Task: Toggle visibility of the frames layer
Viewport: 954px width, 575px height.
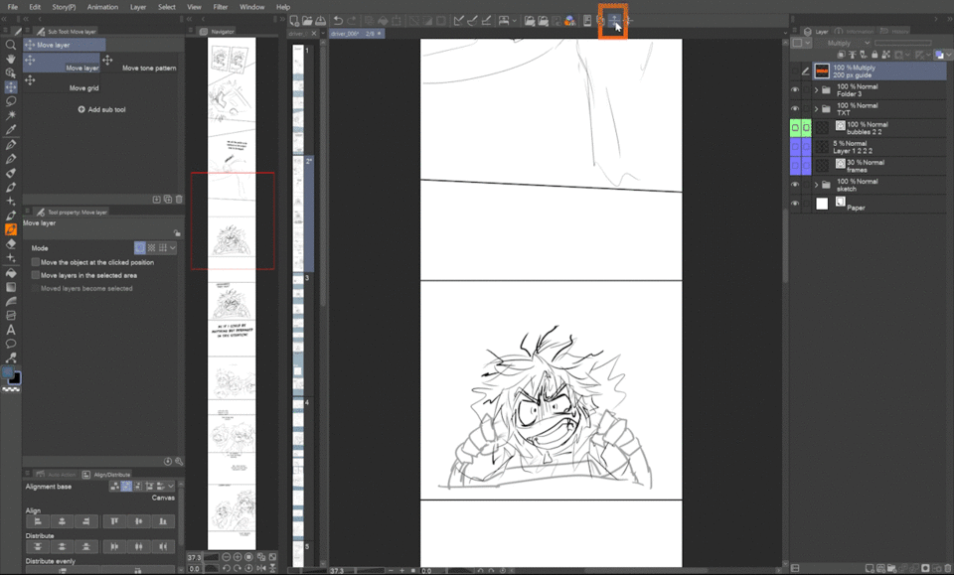Action: pos(795,165)
